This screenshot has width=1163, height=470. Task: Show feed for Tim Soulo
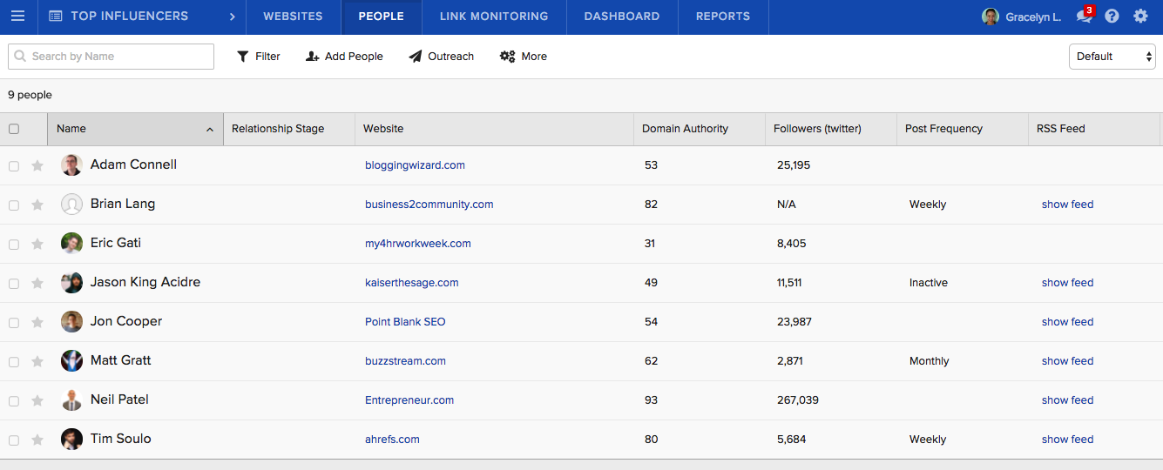coord(1067,440)
